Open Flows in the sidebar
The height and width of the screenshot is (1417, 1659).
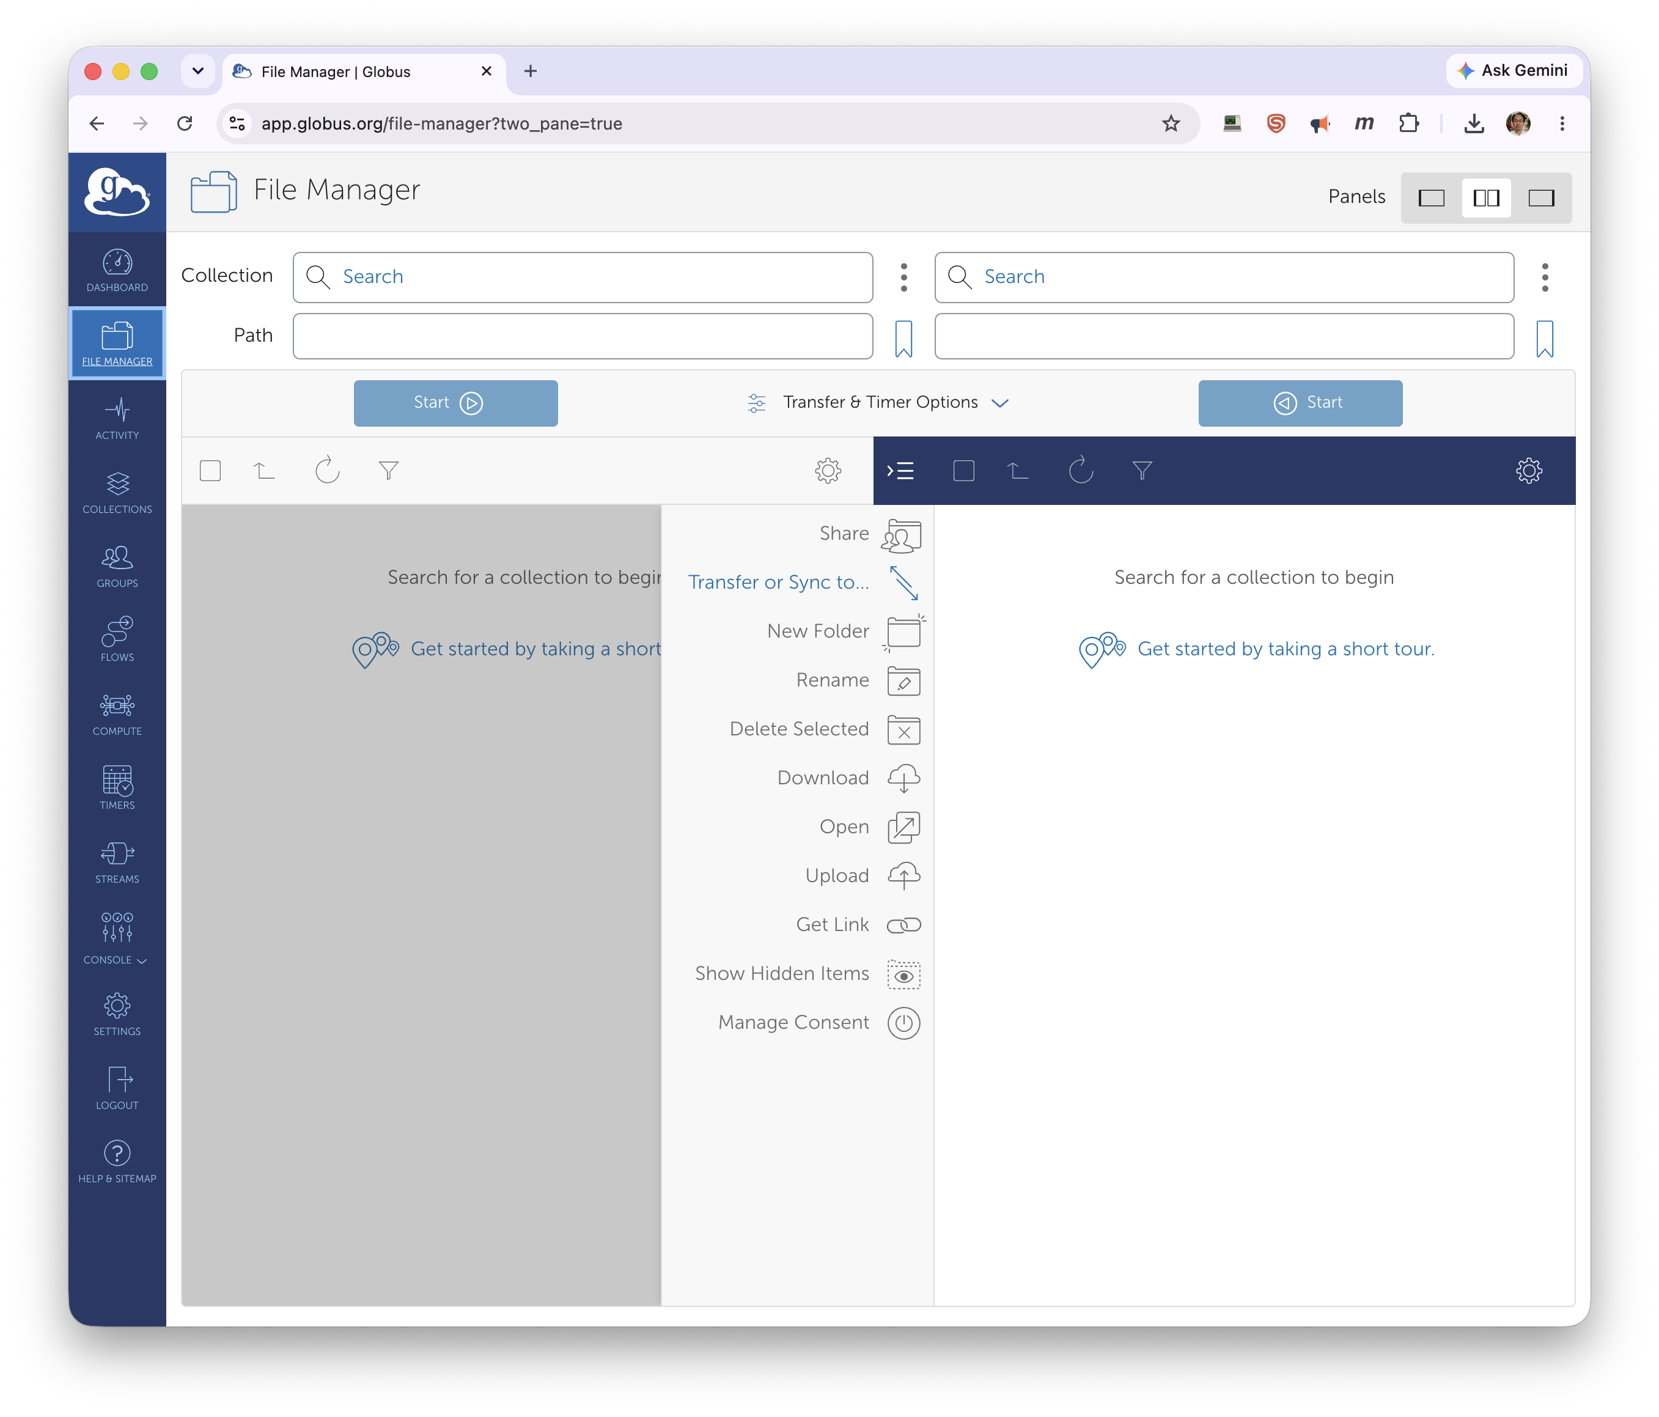coord(117,641)
